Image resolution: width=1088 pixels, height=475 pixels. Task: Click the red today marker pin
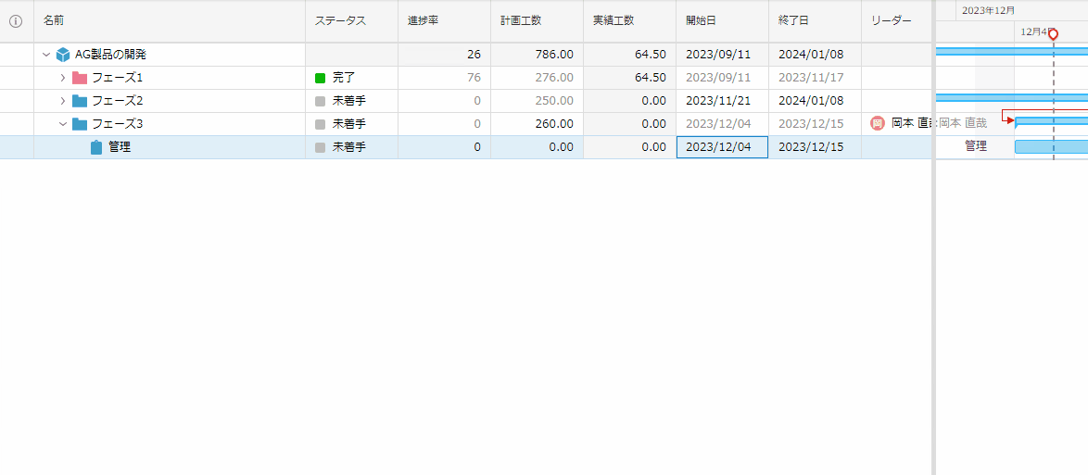[1053, 34]
